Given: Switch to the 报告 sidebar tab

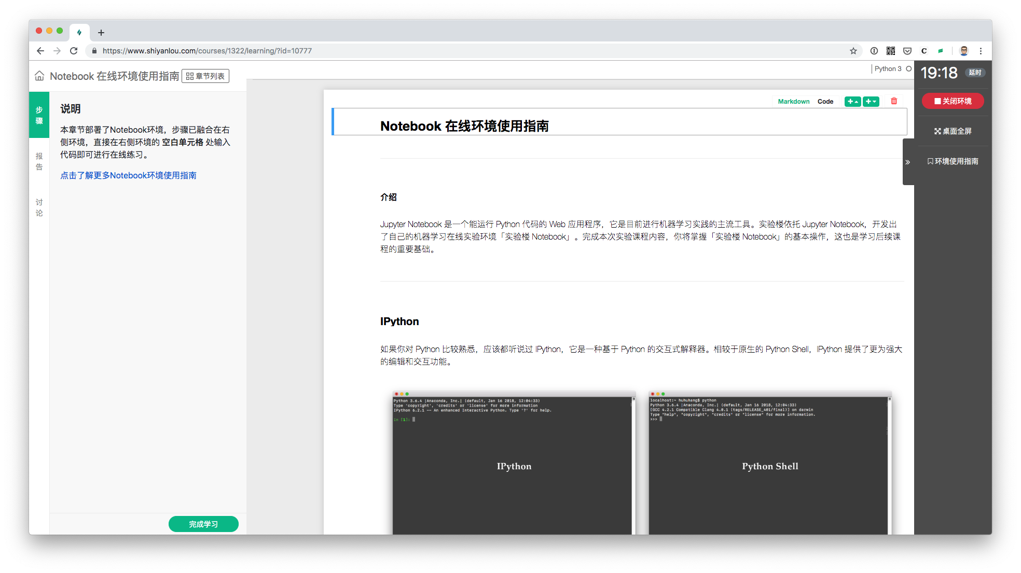Looking at the screenshot, I should click(39, 161).
